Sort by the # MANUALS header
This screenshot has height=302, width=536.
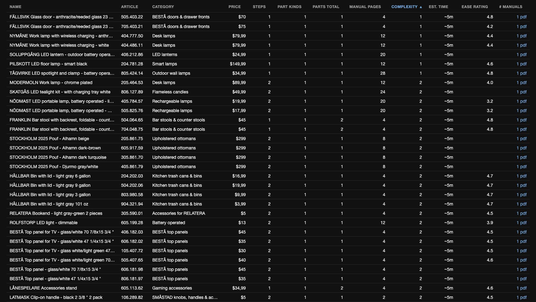pos(511,7)
